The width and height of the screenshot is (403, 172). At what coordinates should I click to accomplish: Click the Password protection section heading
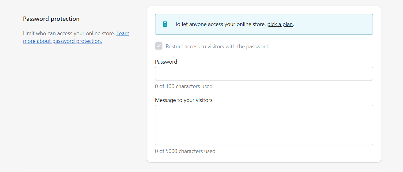coord(51,19)
